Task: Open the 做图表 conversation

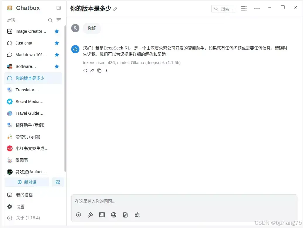Action: coord(33,160)
